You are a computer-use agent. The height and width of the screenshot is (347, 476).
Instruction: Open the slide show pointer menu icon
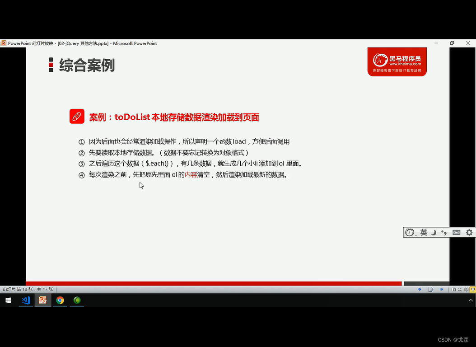pyautogui.click(x=430, y=289)
